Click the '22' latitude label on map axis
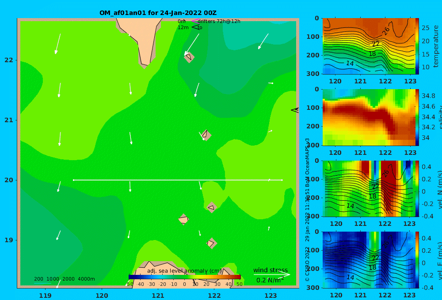This screenshot has height=300, width=442. (x=9, y=60)
